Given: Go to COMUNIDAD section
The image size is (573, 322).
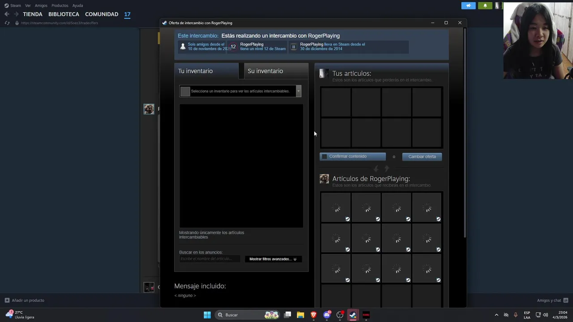Looking at the screenshot, I should (102, 14).
